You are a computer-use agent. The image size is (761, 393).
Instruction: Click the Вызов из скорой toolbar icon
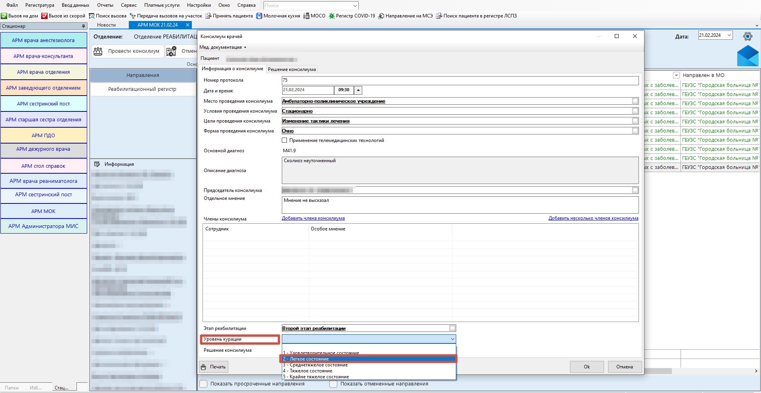(x=44, y=16)
